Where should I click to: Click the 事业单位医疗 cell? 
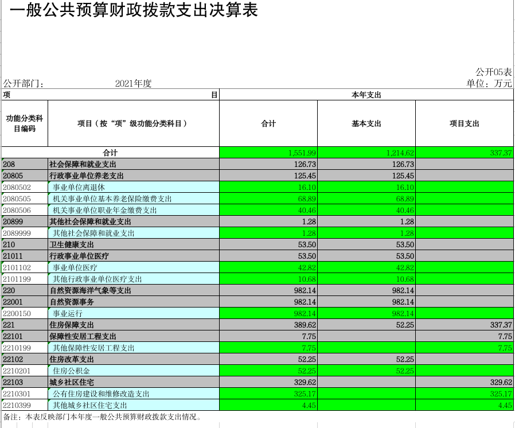point(134,267)
